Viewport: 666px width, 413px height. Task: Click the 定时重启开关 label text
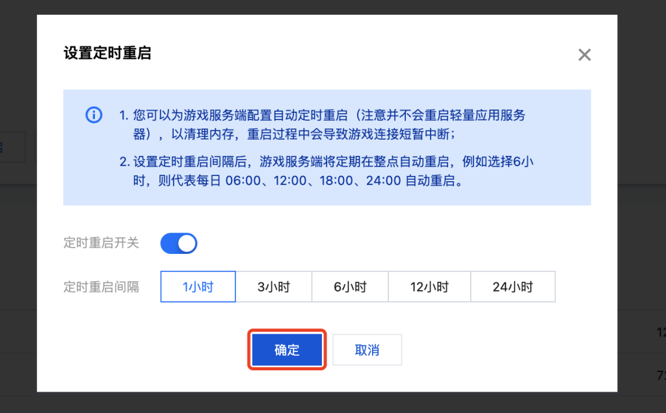click(x=101, y=244)
